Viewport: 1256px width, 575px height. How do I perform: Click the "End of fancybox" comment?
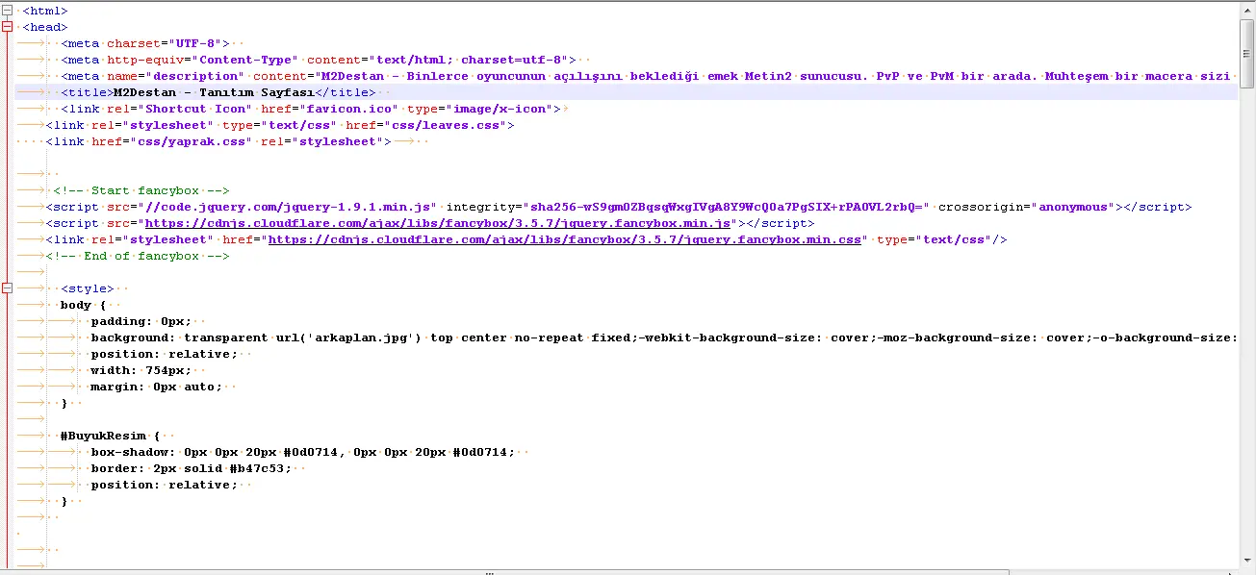pyautogui.click(x=138, y=256)
